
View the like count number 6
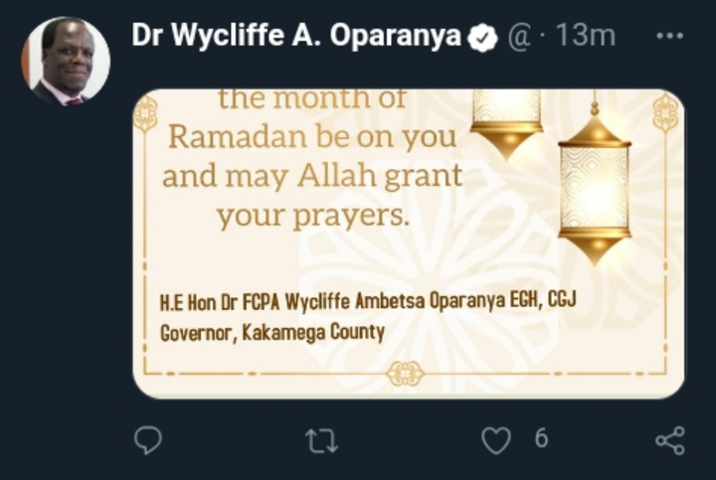pyautogui.click(x=541, y=438)
